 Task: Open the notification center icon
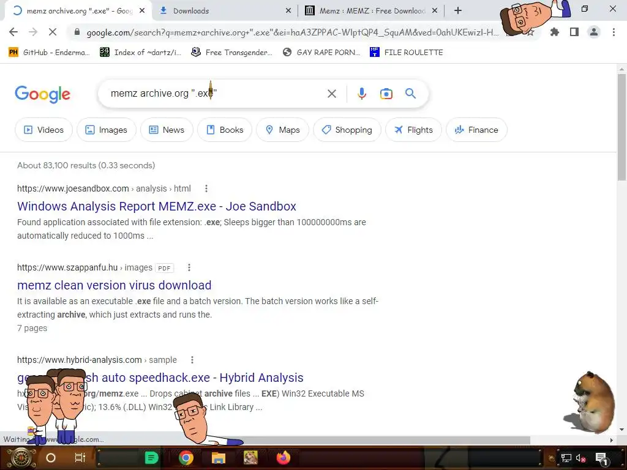(601, 458)
